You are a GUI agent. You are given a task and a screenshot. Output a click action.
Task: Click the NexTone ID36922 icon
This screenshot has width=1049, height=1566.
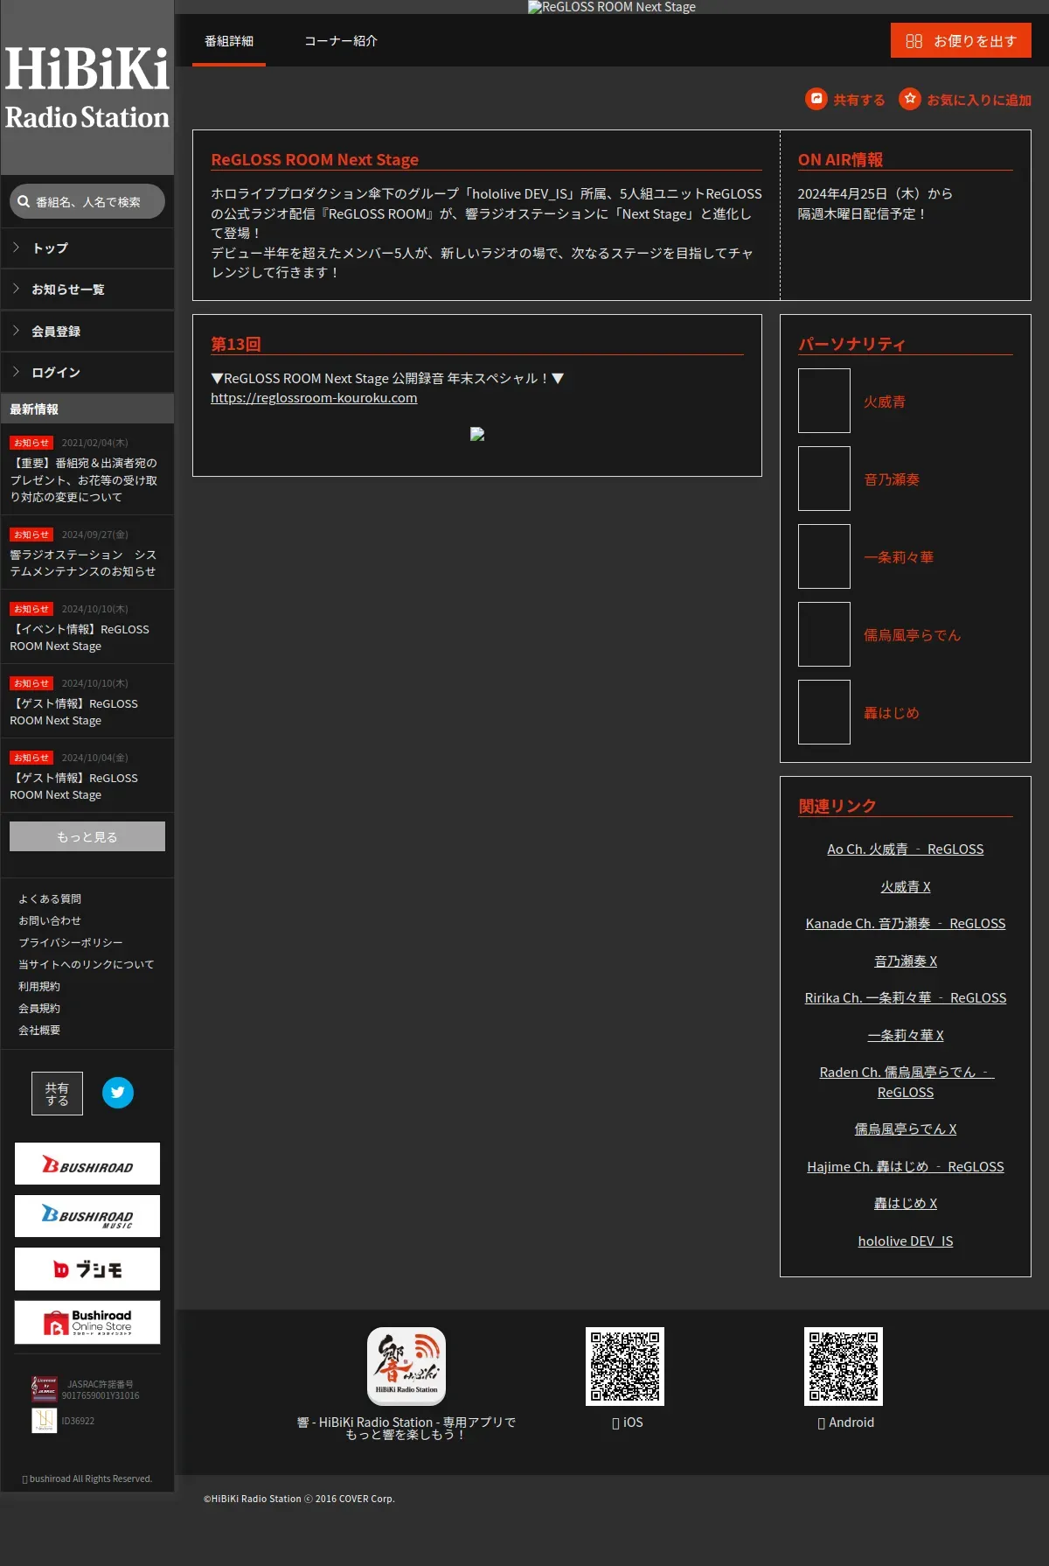[45, 1420]
